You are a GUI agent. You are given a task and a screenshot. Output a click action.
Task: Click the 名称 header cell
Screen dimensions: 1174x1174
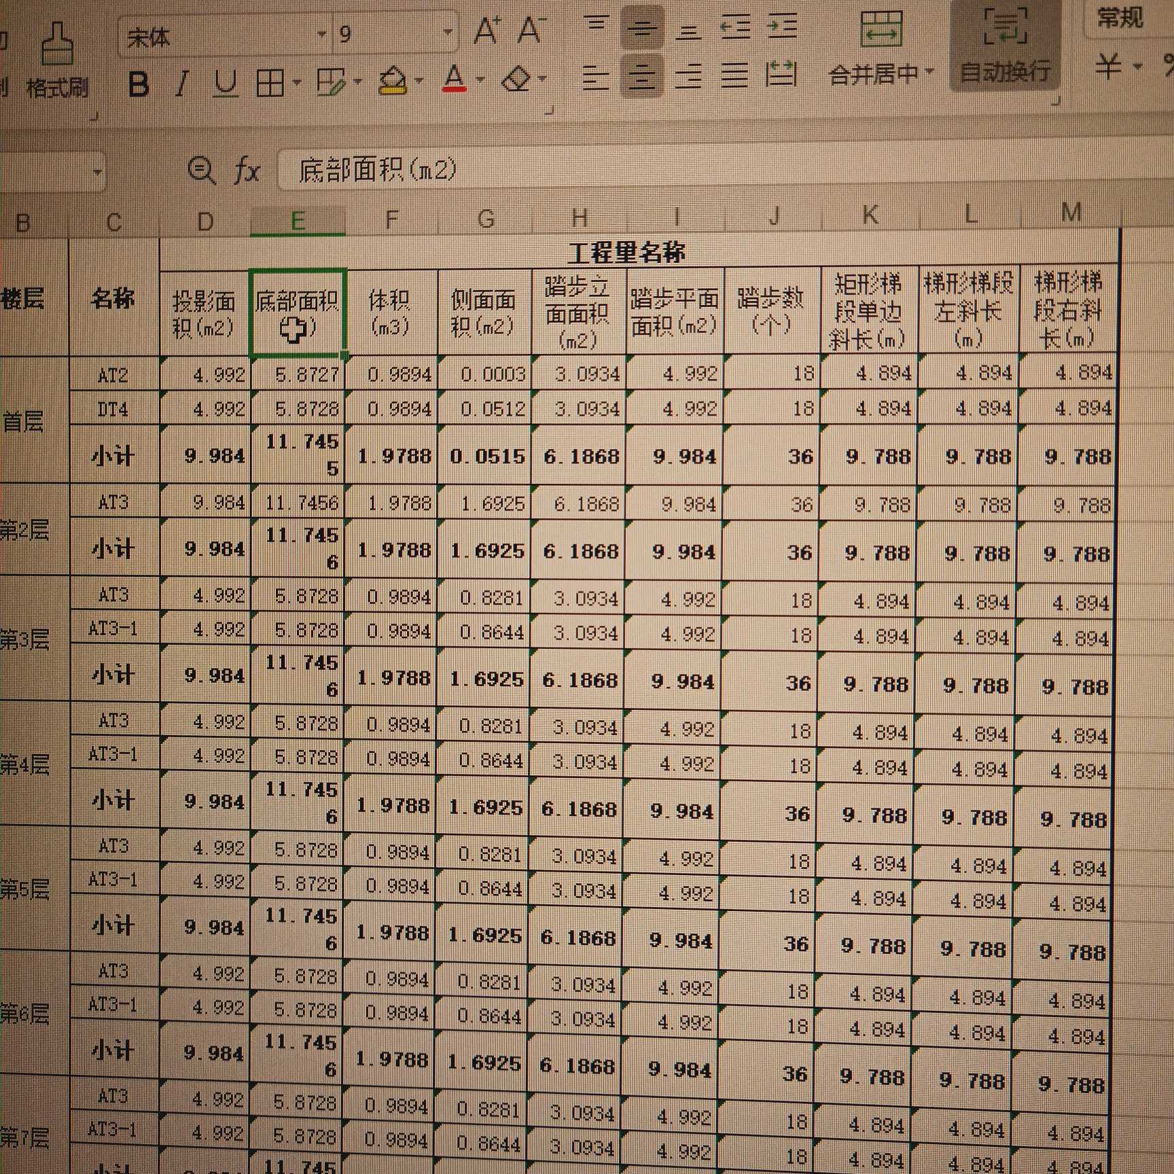(x=113, y=298)
